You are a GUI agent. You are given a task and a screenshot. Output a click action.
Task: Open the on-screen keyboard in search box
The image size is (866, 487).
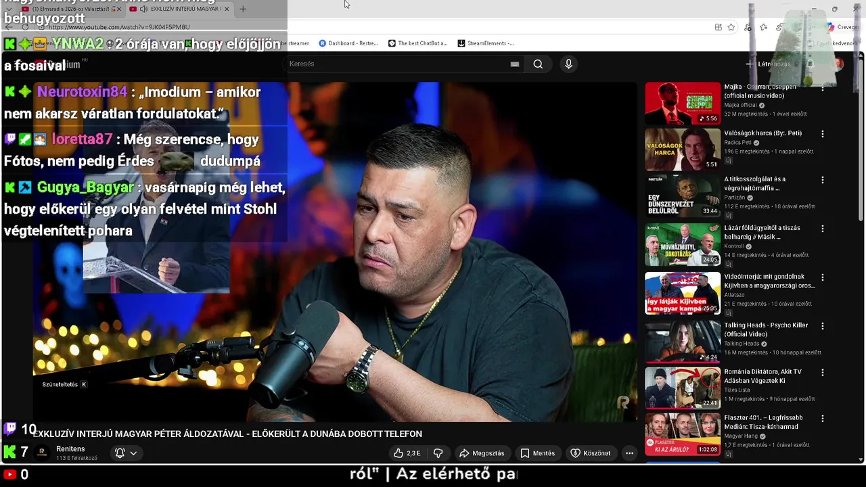(515, 64)
